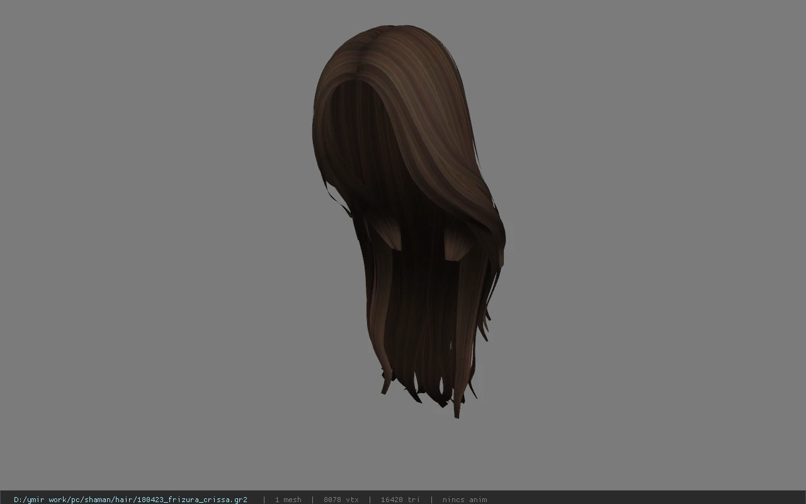Click the brown hair model in the viewport
This screenshot has height=504, width=806.
[x=408, y=220]
